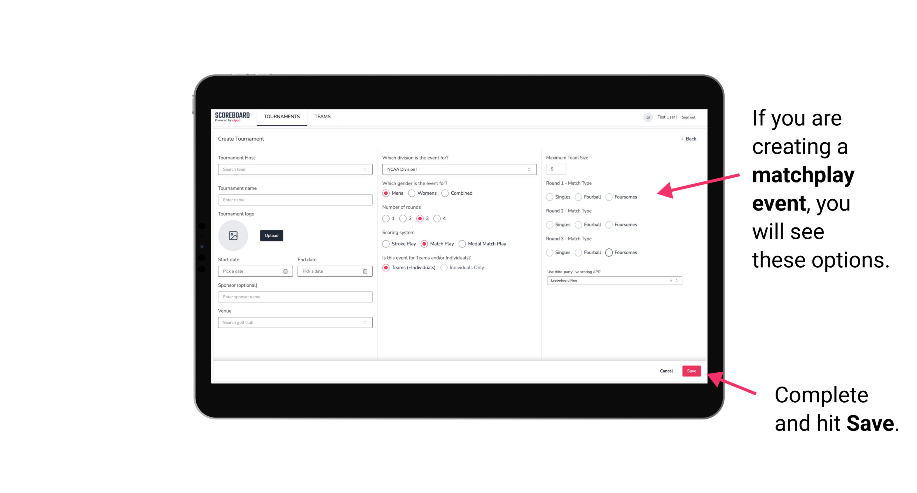Image resolution: width=917 pixels, height=493 pixels.
Task: Switch to the TOURNAMENTS tab
Action: (281, 117)
